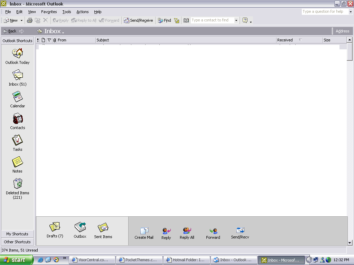Open Outlook Today shortcut icon

[17, 53]
